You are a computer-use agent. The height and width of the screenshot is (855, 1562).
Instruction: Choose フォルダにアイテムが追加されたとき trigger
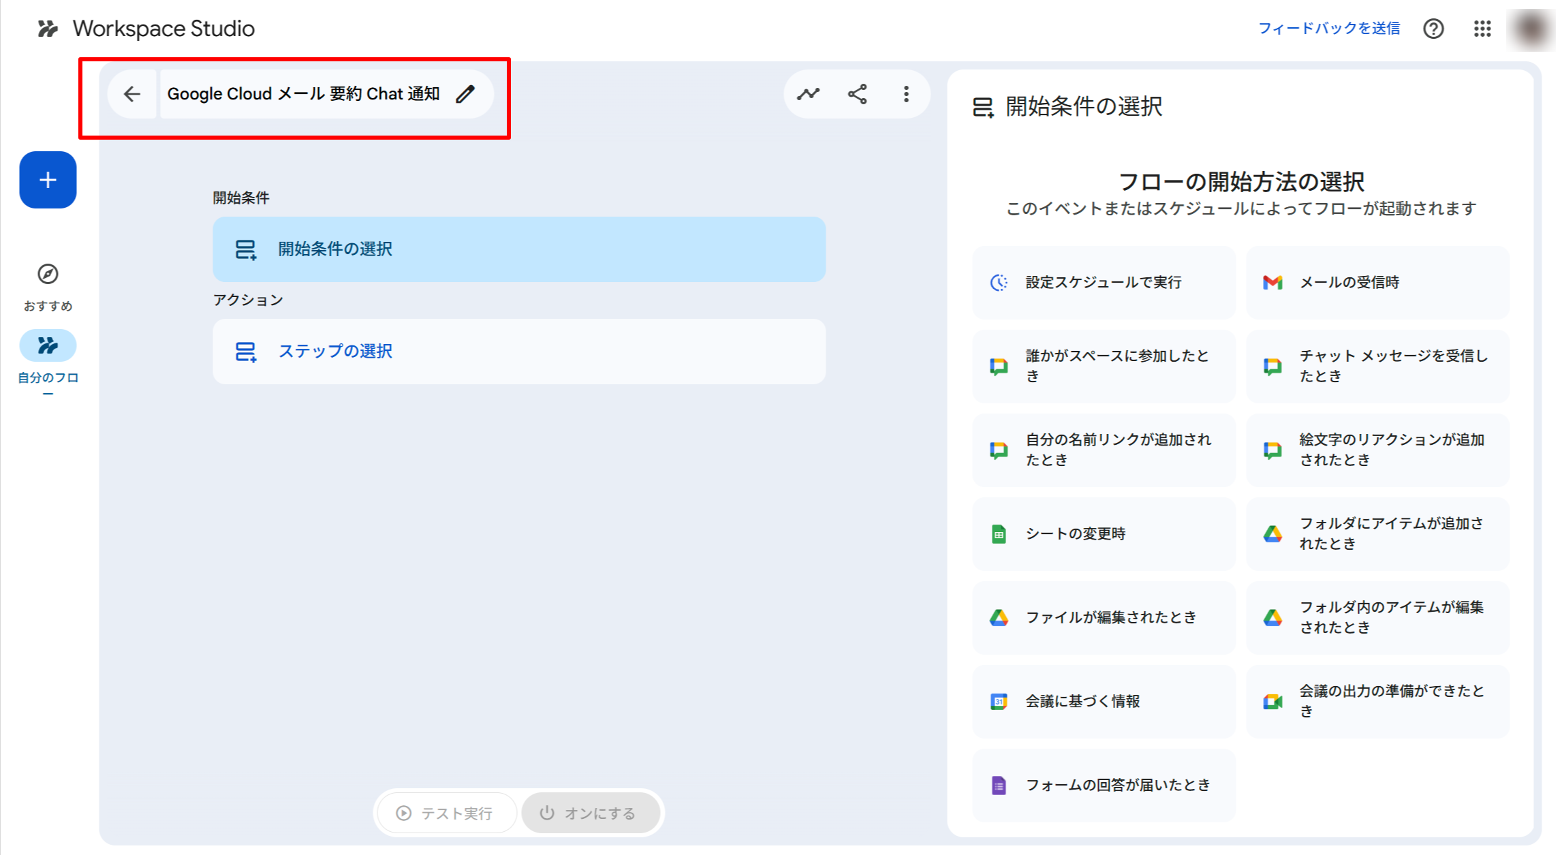tap(1377, 534)
